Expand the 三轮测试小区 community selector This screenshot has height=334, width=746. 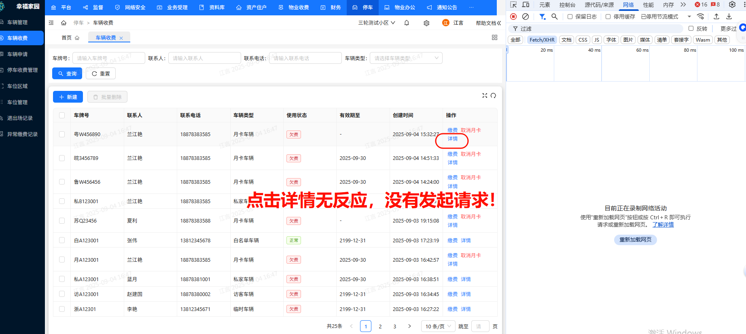click(376, 23)
